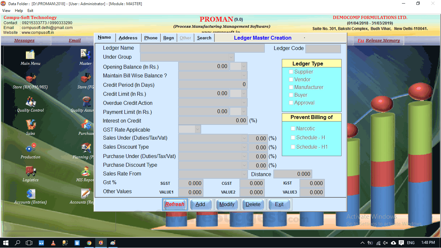This screenshot has width=441, height=248.
Task: Expand the Overdue Credit Action dropdown
Action: point(244,102)
